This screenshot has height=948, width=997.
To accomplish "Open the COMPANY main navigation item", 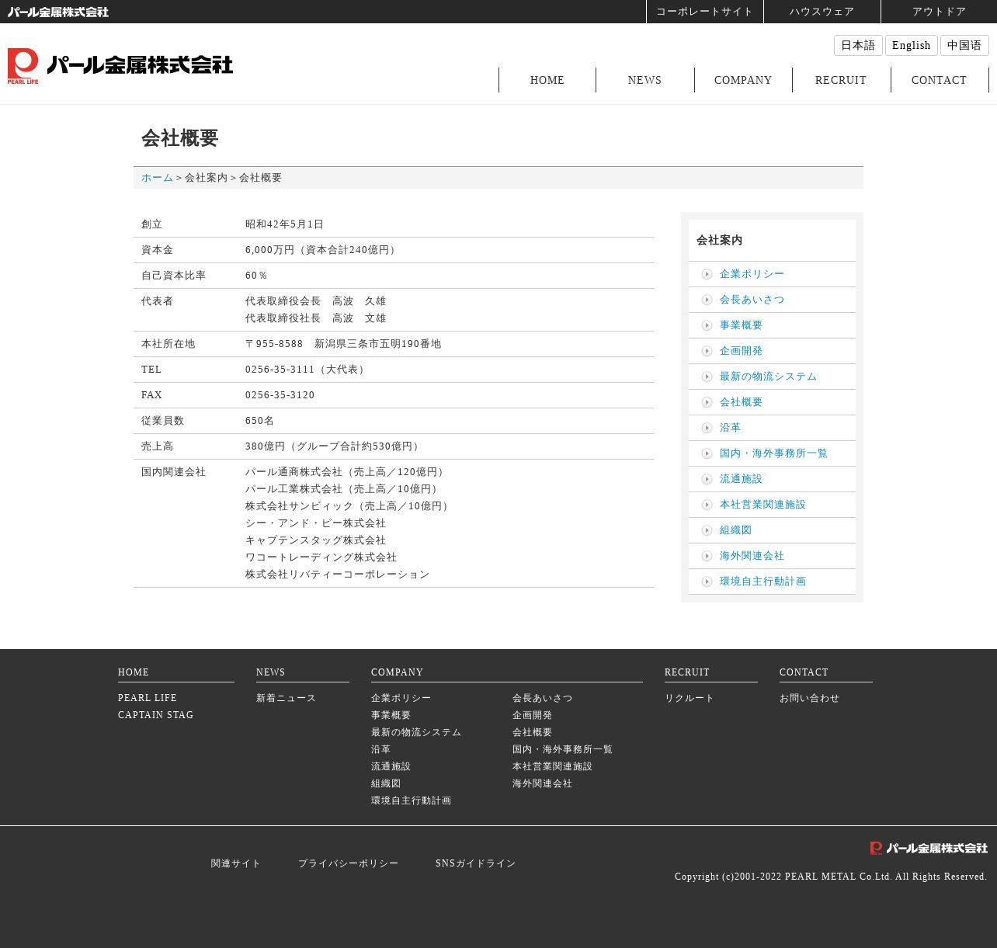I will tap(743, 80).
